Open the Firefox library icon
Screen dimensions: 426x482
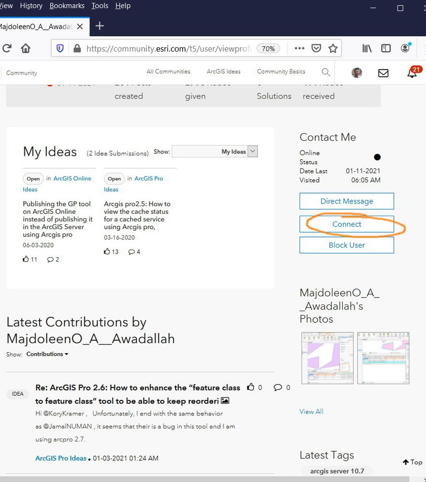[x=367, y=48]
